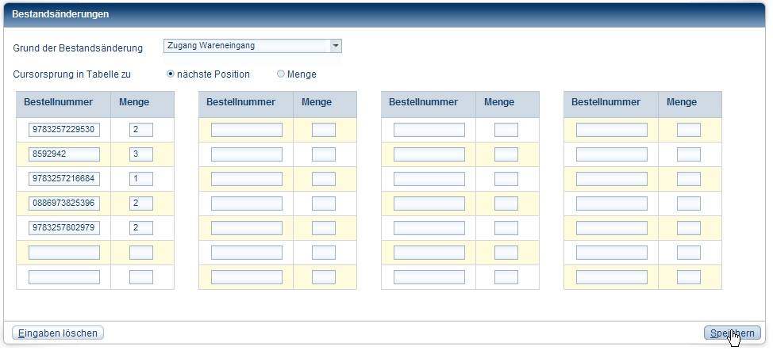This screenshot has height=350, width=773.
Task: Select the nächste Position radio button
Action: tap(171, 74)
